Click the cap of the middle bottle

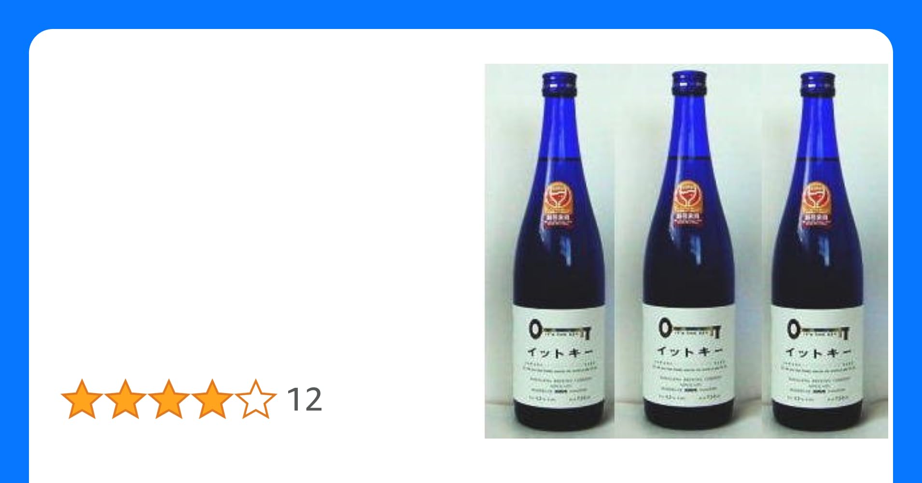pyautogui.click(x=689, y=83)
